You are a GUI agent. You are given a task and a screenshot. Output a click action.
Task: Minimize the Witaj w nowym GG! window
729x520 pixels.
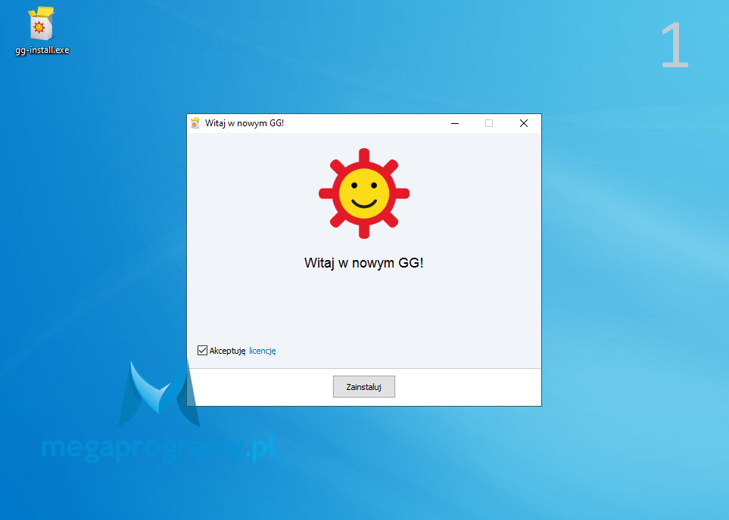455,123
